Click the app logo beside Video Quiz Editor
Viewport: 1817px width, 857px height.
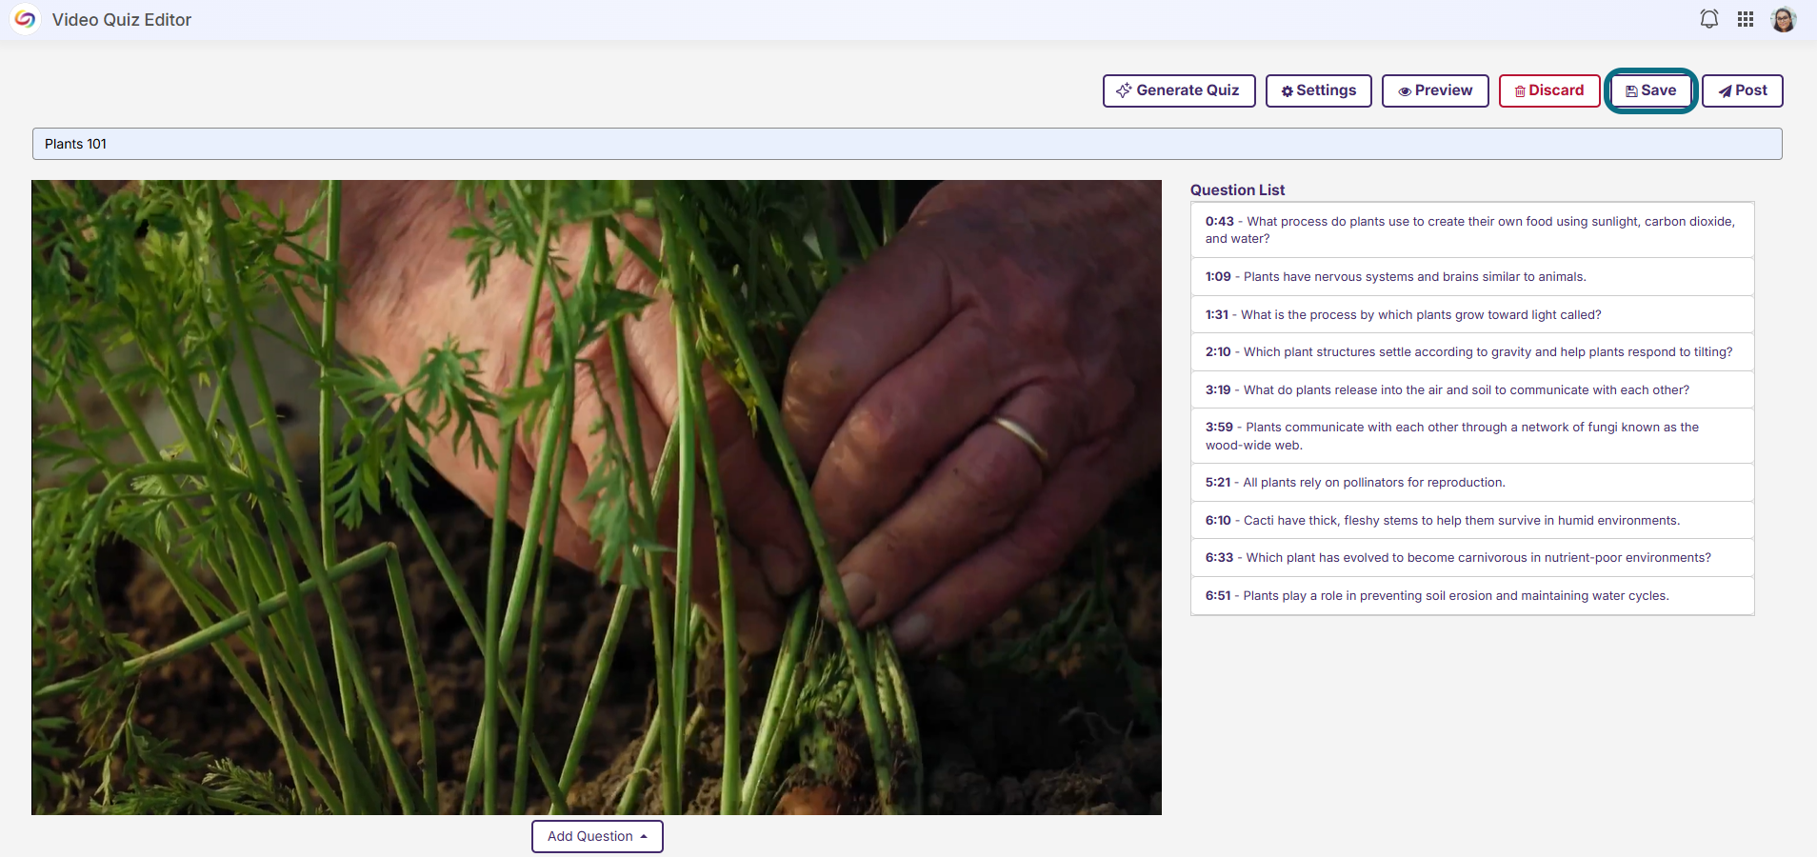coord(25,19)
